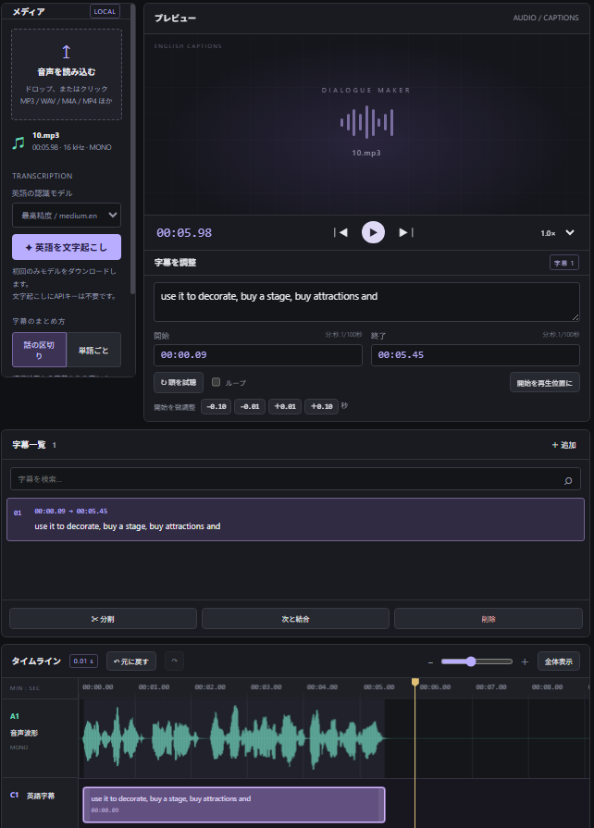Play the audio preview
Image resolution: width=594 pixels, height=828 pixels.
point(373,232)
